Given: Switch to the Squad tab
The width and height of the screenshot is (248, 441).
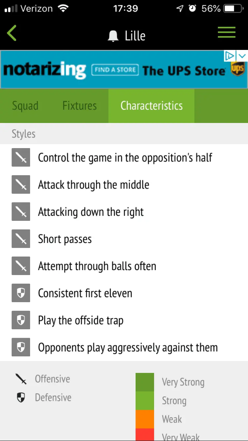Looking at the screenshot, I should pyautogui.click(x=25, y=106).
